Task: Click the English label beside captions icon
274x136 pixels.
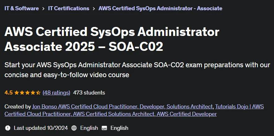Action: (x=119, y=128)
